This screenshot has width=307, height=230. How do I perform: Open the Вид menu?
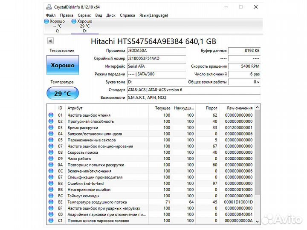click(x=98, y=15)
